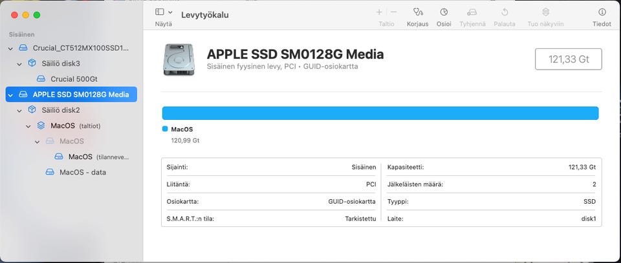The image size is (621, 263).
Task: Click the MacOS taltiot stack icon
Action: coord(41,126)
